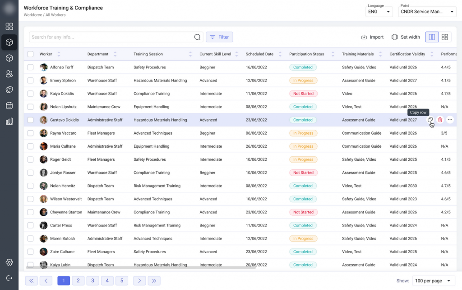Delete the Gustavo Dokidis row
Viewport: 462px width, 290px height.
point(440,120)
